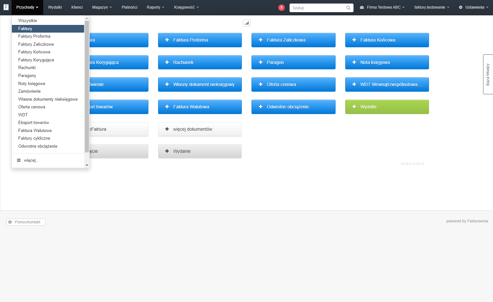Click the Fakturownia logo icon
Image resolution: width=493 pixels, height=302 pixels.
click(6, 7)
